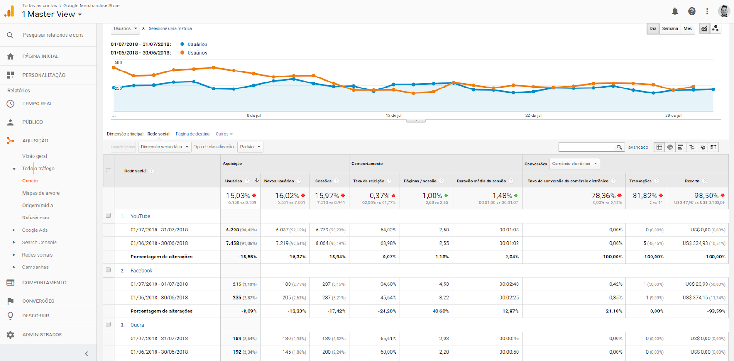Open the Comércio eletrônico conversions dropdown
This screenshot has width=734, height=361.
[574, 164]
